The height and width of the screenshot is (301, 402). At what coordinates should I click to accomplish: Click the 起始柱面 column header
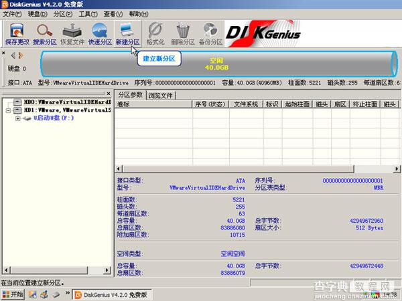pos(297,104)
